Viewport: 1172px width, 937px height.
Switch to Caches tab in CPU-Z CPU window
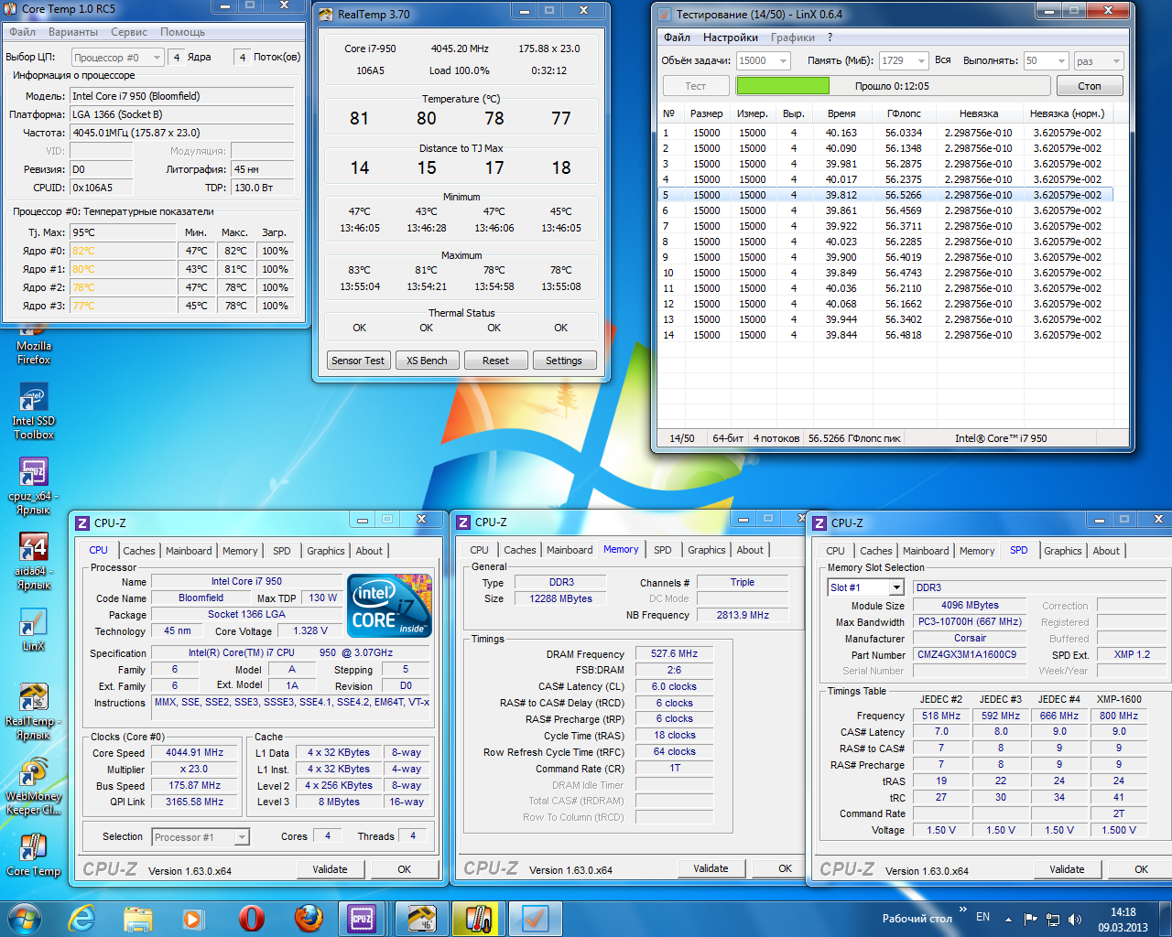[x=139, y=551]
